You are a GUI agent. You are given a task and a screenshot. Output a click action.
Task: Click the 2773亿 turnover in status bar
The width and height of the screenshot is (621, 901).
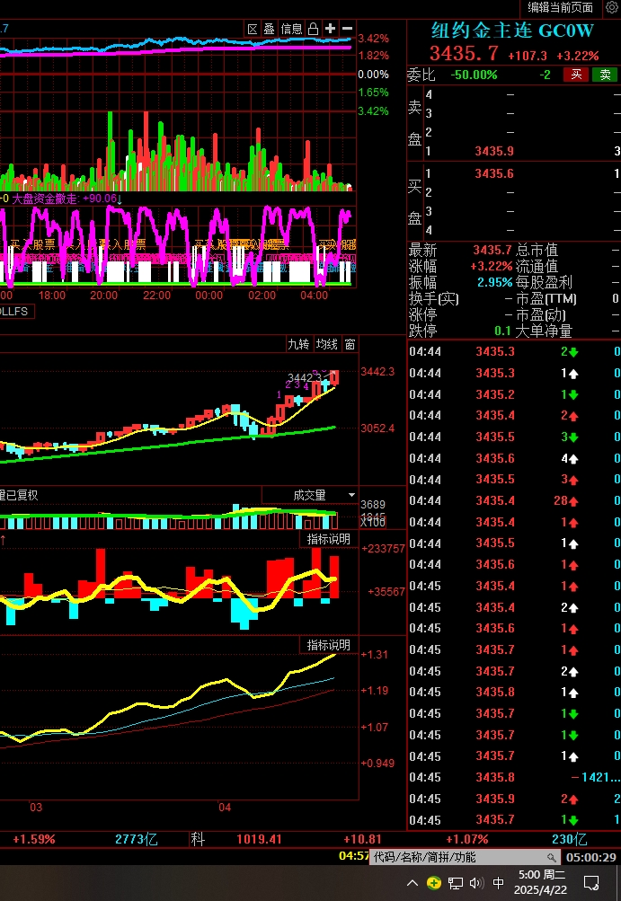[137, 840]
